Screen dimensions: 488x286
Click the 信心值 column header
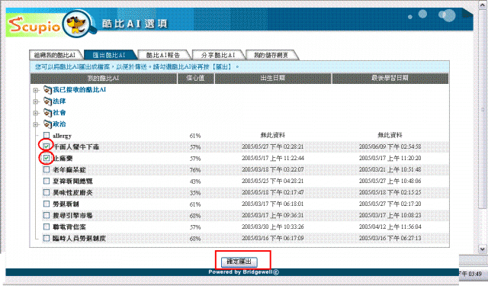(196, 79)
